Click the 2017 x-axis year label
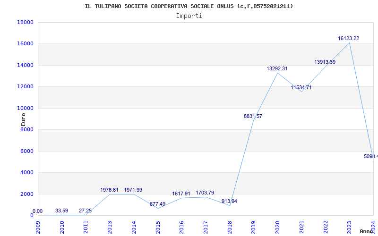The image size is (378, 236). [x=206, y=227]
